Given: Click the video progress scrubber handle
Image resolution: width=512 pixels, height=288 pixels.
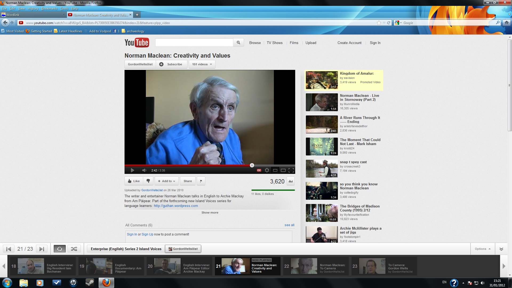Looking at the screenshot, I should click(x=252, y=165).
